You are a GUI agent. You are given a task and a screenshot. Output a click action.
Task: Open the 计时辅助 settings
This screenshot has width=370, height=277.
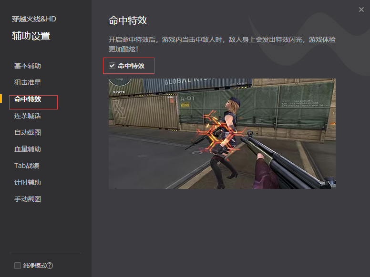[28, 183]
